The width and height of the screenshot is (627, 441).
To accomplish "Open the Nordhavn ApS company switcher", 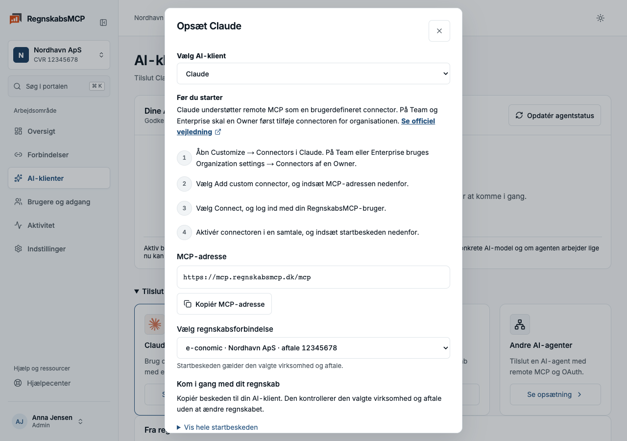I will click(59, 55).
